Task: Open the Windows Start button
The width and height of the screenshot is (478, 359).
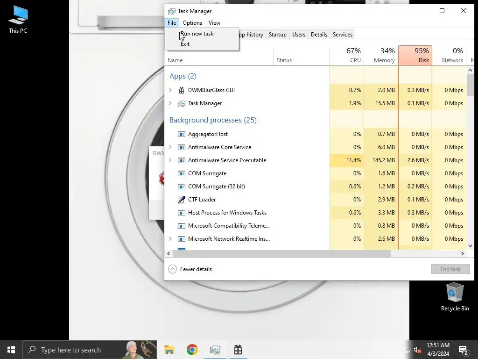Action: point(11,350)
